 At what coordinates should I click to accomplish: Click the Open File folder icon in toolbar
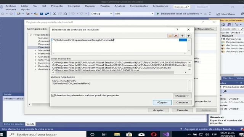coord(36,14)
